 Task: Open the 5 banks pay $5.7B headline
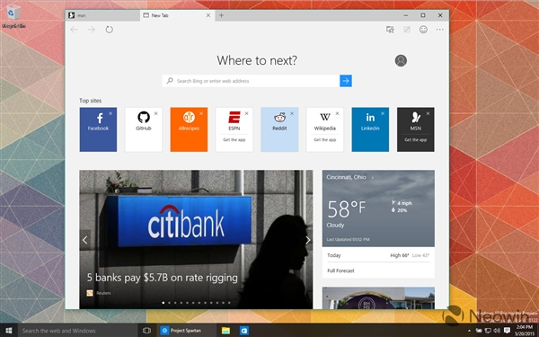(163, 278)
